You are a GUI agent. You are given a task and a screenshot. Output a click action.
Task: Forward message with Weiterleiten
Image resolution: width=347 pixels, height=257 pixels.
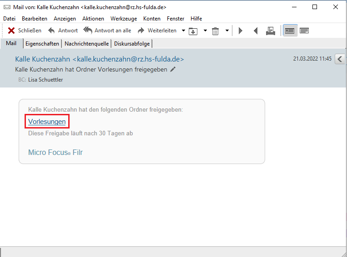coord(157,31)
